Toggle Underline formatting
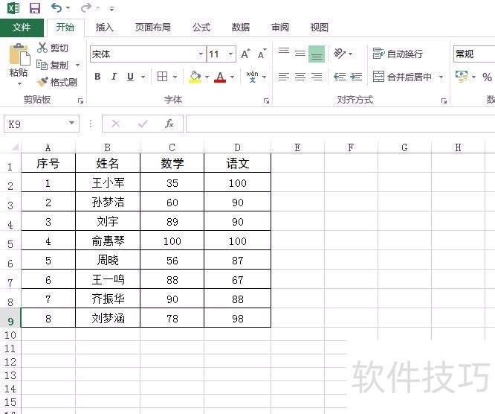 click(130, 77)
